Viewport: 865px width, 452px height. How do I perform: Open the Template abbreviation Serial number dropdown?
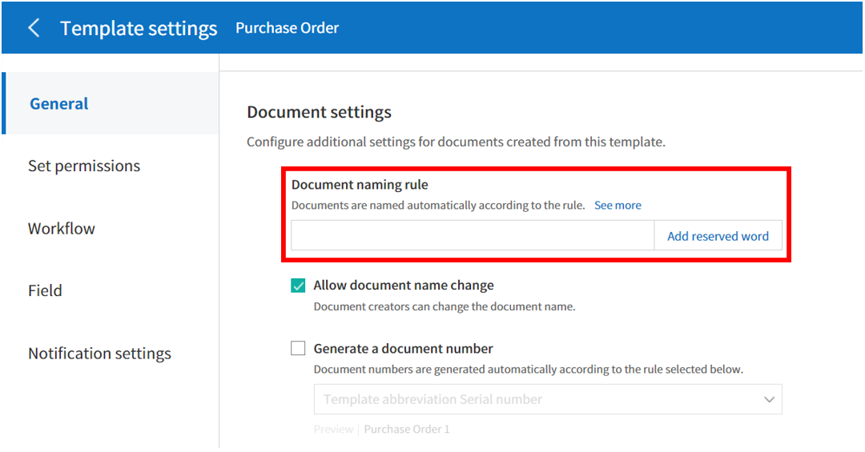[548, 399]
